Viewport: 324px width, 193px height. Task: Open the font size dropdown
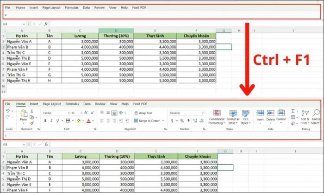coord(81,113)
